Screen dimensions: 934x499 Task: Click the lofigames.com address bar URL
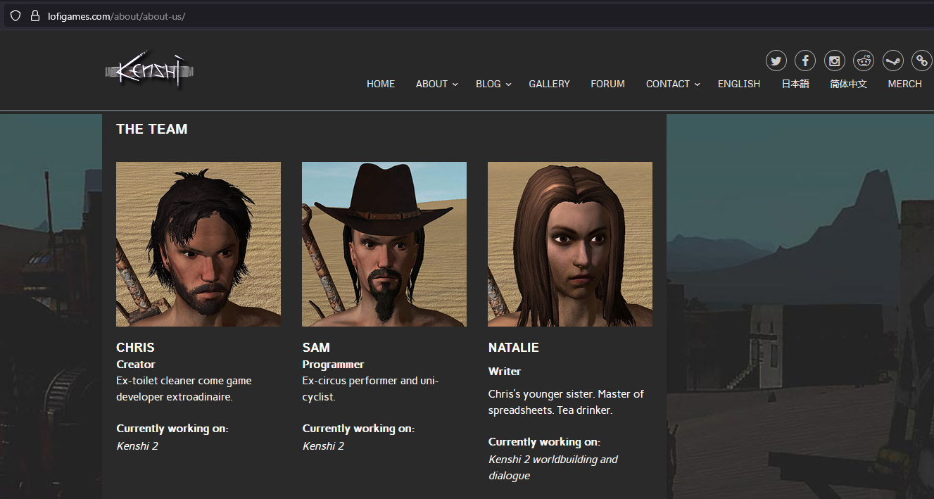[116, 15]
